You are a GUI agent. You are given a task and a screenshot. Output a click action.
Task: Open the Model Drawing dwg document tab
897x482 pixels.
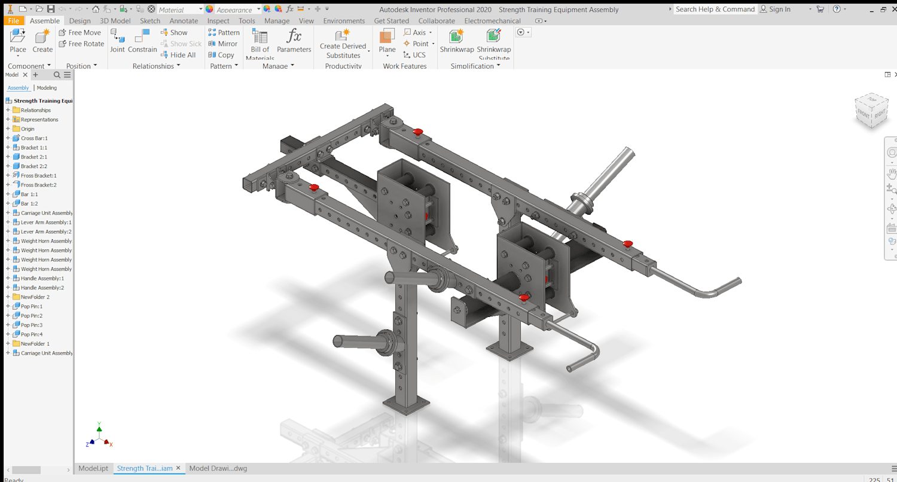click(x=218, y=468)
